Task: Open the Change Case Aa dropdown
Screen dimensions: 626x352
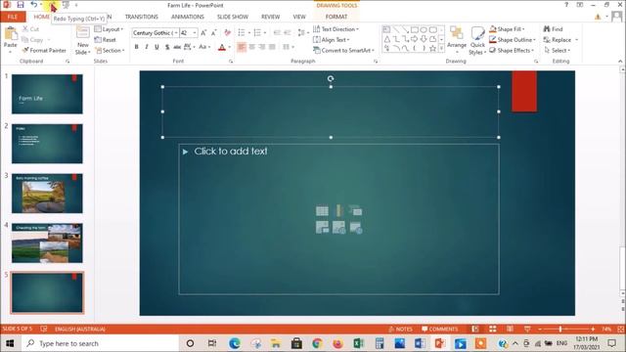Action: click(204, 47)
